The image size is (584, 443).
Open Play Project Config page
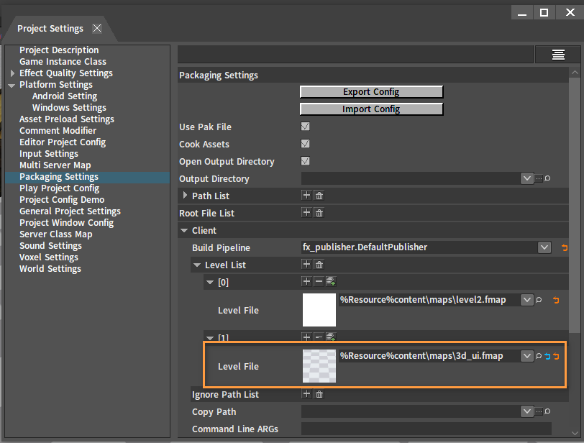59,188
